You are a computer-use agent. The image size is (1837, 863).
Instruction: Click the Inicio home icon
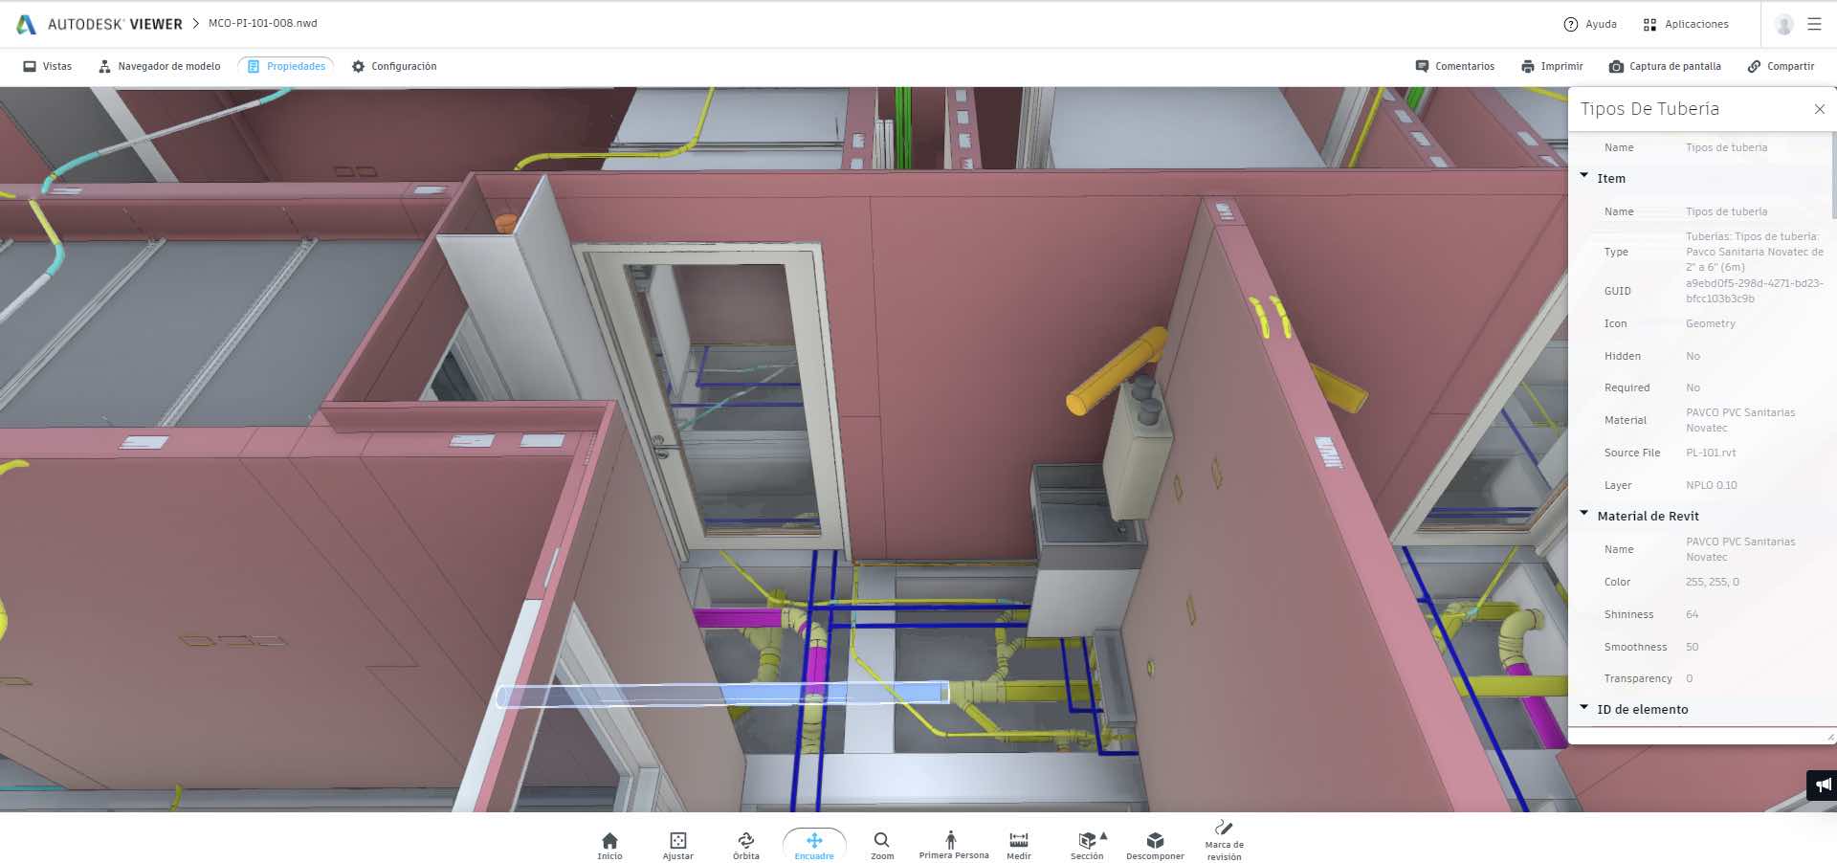coord(609,845)
